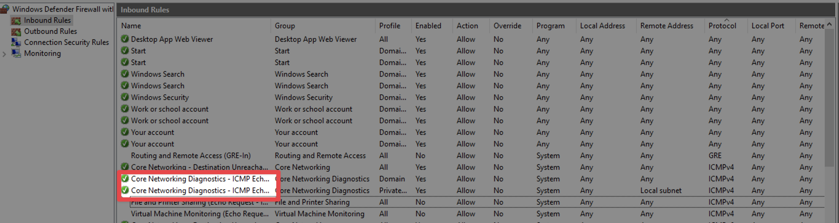Select the Desktop App Web Viewer rule
Screen dimensions: 839x223
pyautogui.click(x=172, y=39)
